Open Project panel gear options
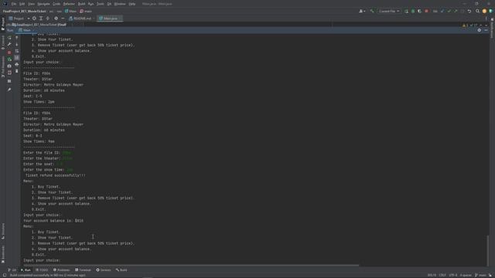This screenshot has width=495, height=278. pos(56,19)
